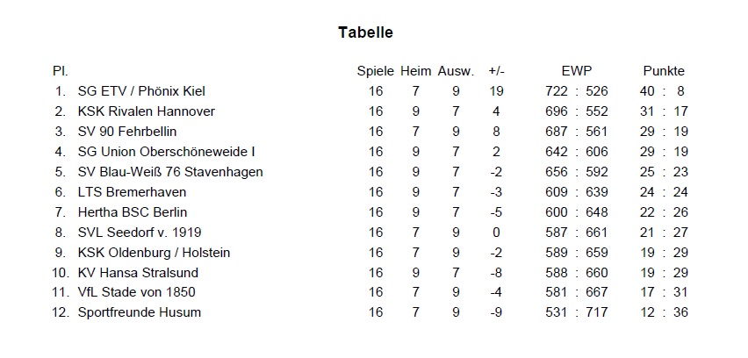
Task: Select the Punkte column header
Action: 663,71
